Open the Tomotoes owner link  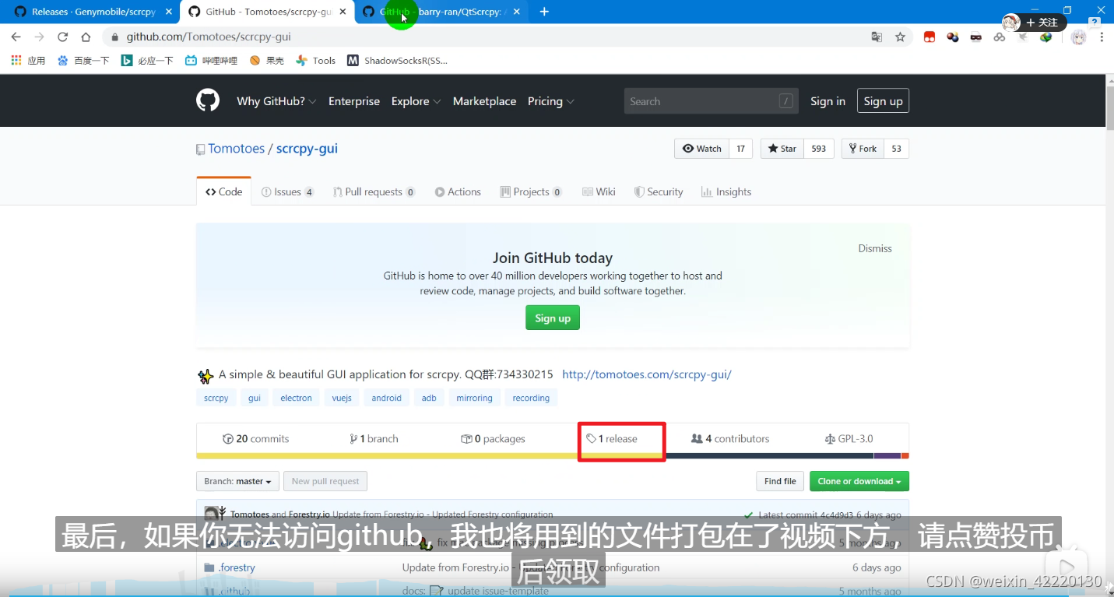coord(236,149)
